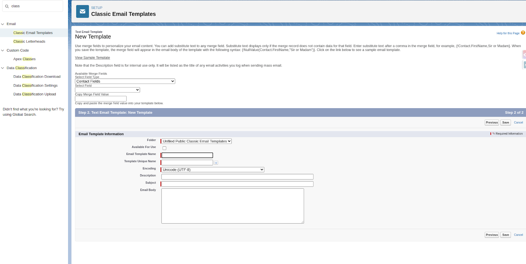526x264 pixels.
Task: Click the bottom Save button
Action: (506, 235)
